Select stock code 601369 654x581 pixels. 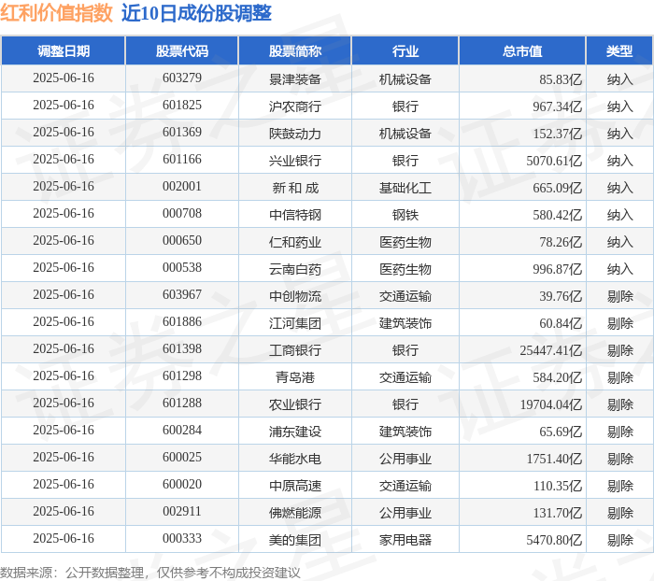182,133
